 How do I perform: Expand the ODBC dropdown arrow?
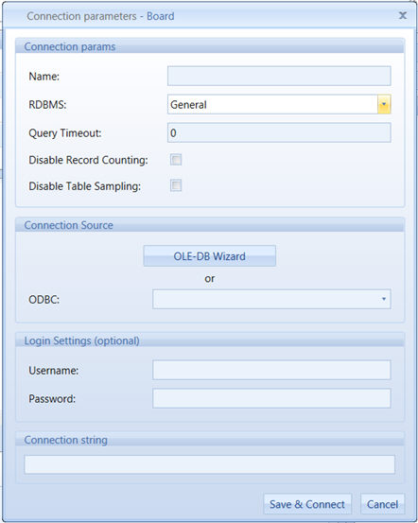pyautogui.click(x=384, y=299)
